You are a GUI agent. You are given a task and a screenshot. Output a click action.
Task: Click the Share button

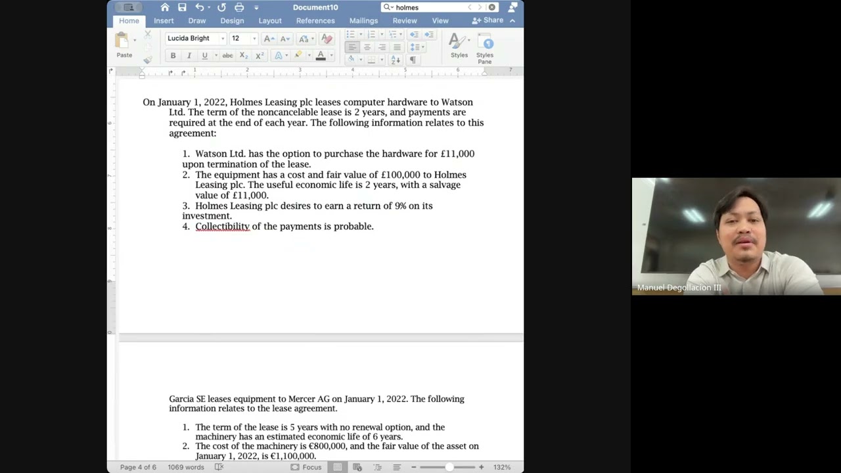coord(488,20)
